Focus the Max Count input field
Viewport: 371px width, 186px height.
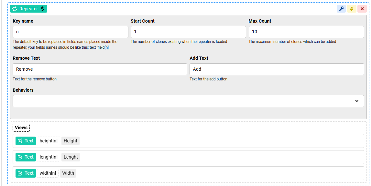pyautogui.click(x=306, y=32)
